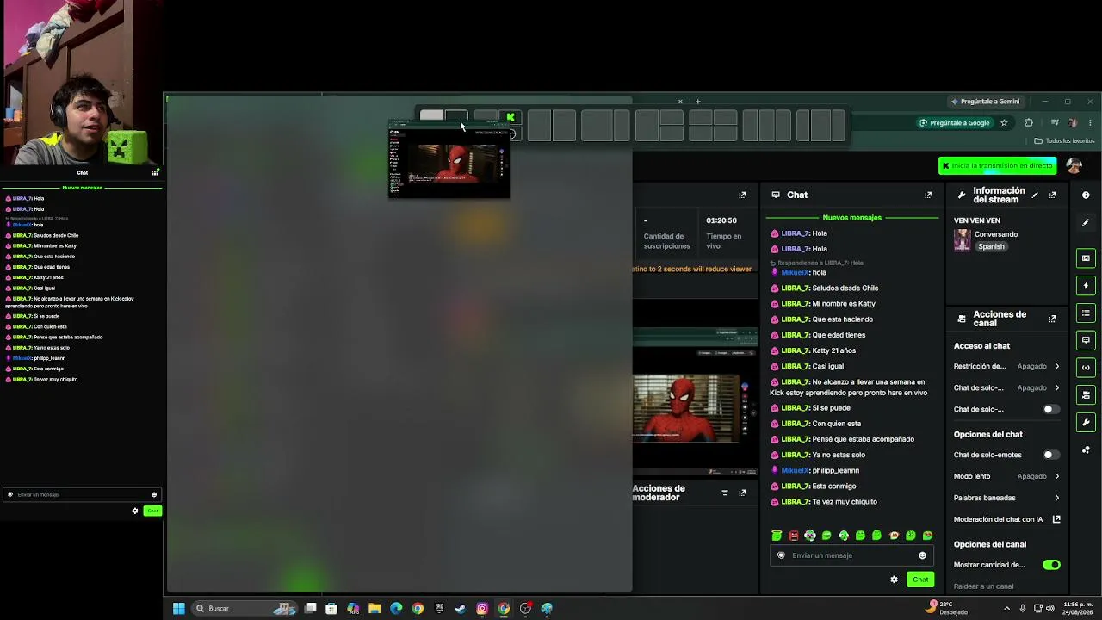The width and height of the screenshot is (1102, 620).
Task: Open the info icon in right sidebar
Action: (x=1086, y=195)
